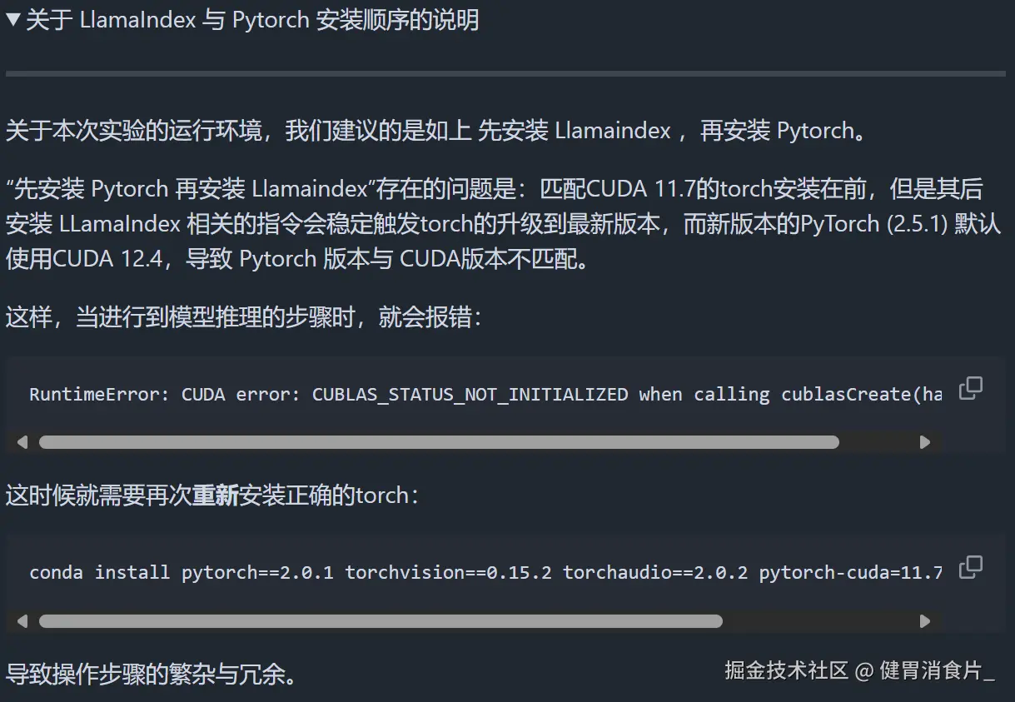Copy the conda install pytorch command
The image size is (1015, 702).
click(970, 567)
